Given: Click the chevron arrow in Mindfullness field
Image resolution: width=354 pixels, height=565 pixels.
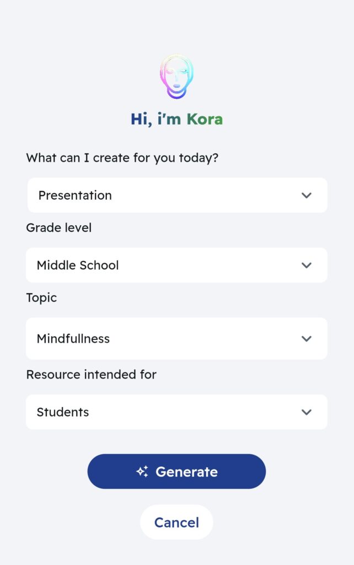Looking at the screenshot, I should [x=307, y=339].
